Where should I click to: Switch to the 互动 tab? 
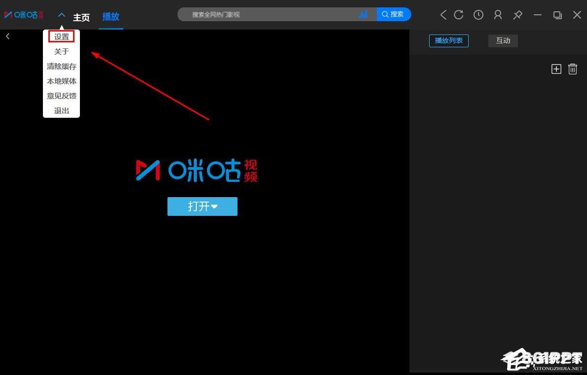click(x=503, y=40)
